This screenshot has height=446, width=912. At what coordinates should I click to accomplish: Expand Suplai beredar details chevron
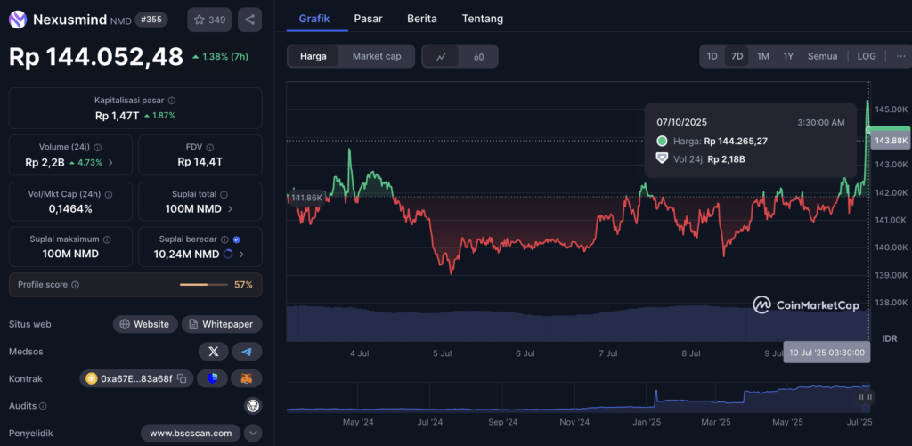241,254
